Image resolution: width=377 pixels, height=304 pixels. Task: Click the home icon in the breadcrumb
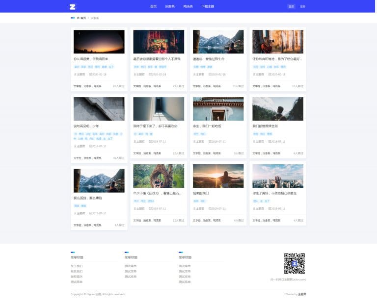click(78, 18)
